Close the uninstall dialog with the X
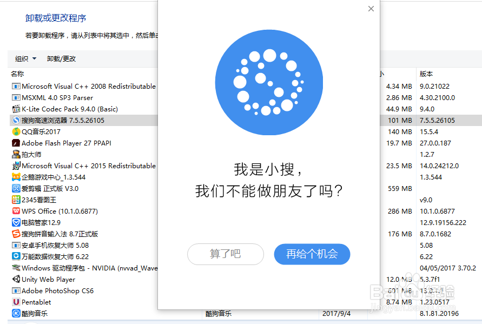The height and width of the screenshot is (324, 482). [371, 9]
